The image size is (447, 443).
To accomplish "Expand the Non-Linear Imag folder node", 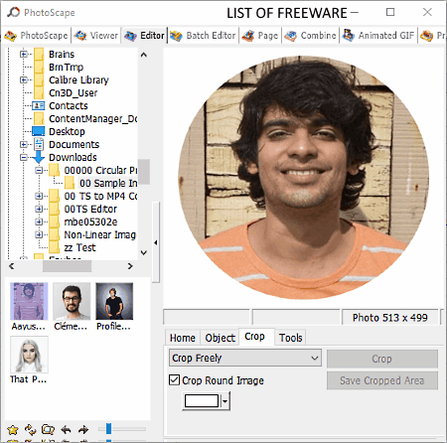I will (39, 234).
